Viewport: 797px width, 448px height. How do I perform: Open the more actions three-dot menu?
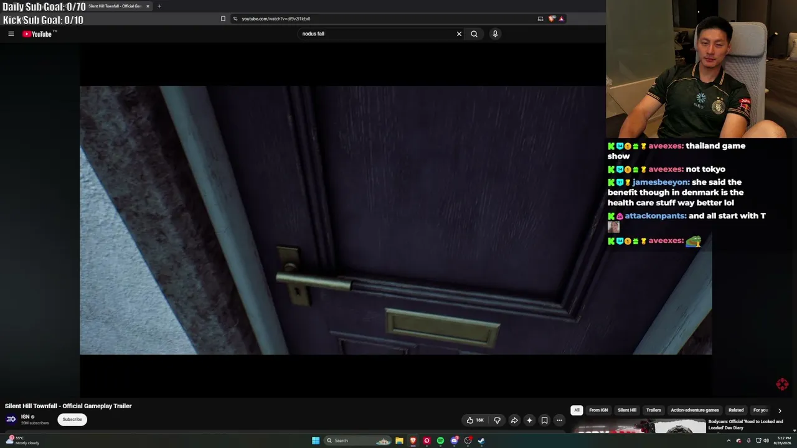coord(559,420)
